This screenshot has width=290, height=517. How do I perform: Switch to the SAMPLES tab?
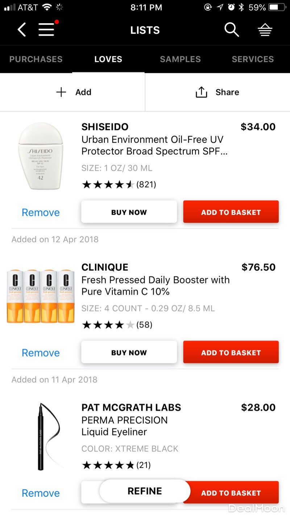180,59
